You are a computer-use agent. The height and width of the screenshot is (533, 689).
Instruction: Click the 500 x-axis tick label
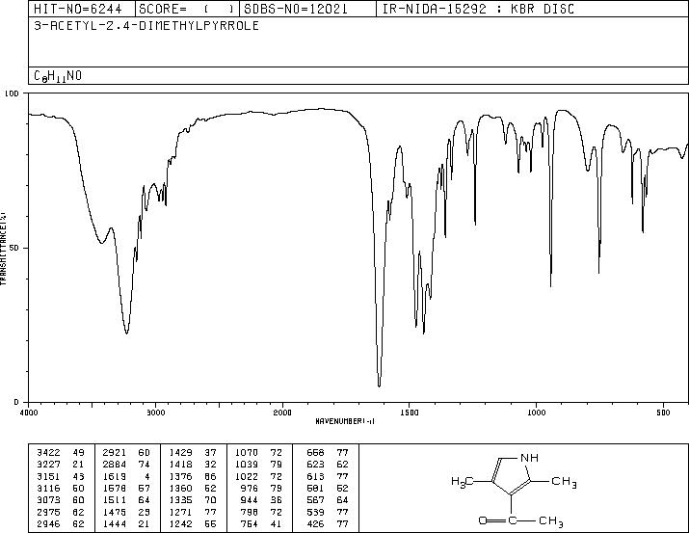[x=663, y=413]
